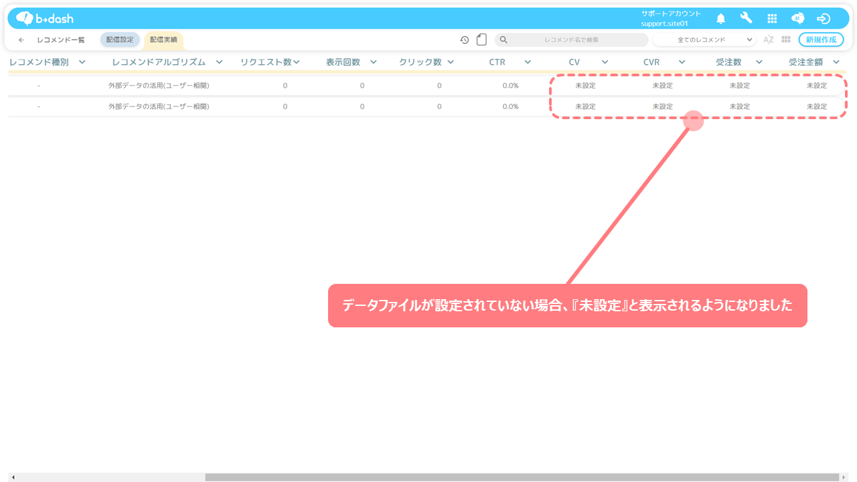Open the apps grid menu
Image resolution: width=857 pixels, height=482 pixels.
(772, 19)
